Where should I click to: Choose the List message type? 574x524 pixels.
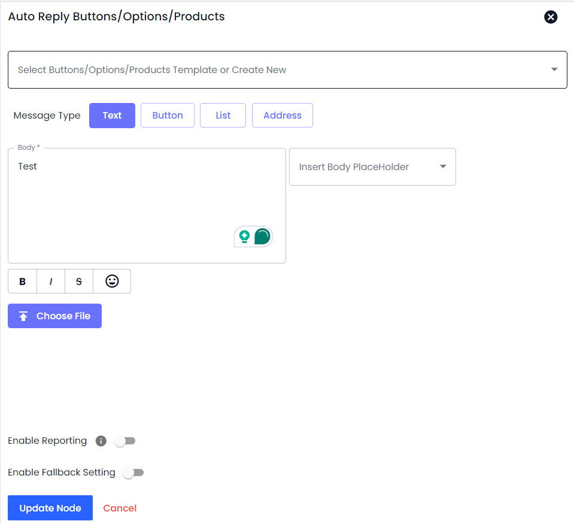(223, 116)
